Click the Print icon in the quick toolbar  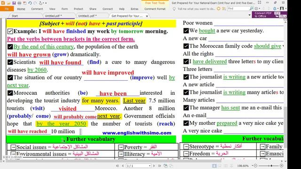click(19, 3)
